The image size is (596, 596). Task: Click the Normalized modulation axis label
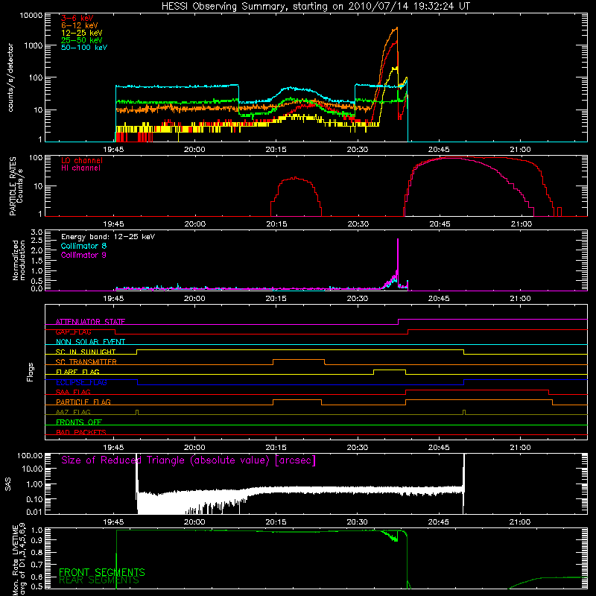pyautogui.click(x=19, y=260)
